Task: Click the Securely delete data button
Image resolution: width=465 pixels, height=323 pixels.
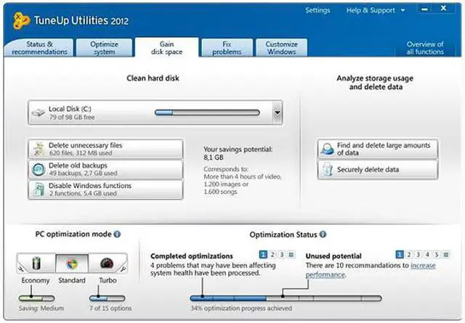Action: [x=378, y=170]
